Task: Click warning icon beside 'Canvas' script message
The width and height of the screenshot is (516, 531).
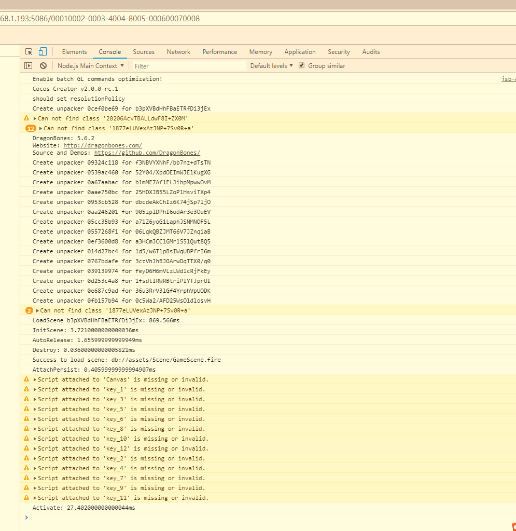Action: (x=27, y=379)
